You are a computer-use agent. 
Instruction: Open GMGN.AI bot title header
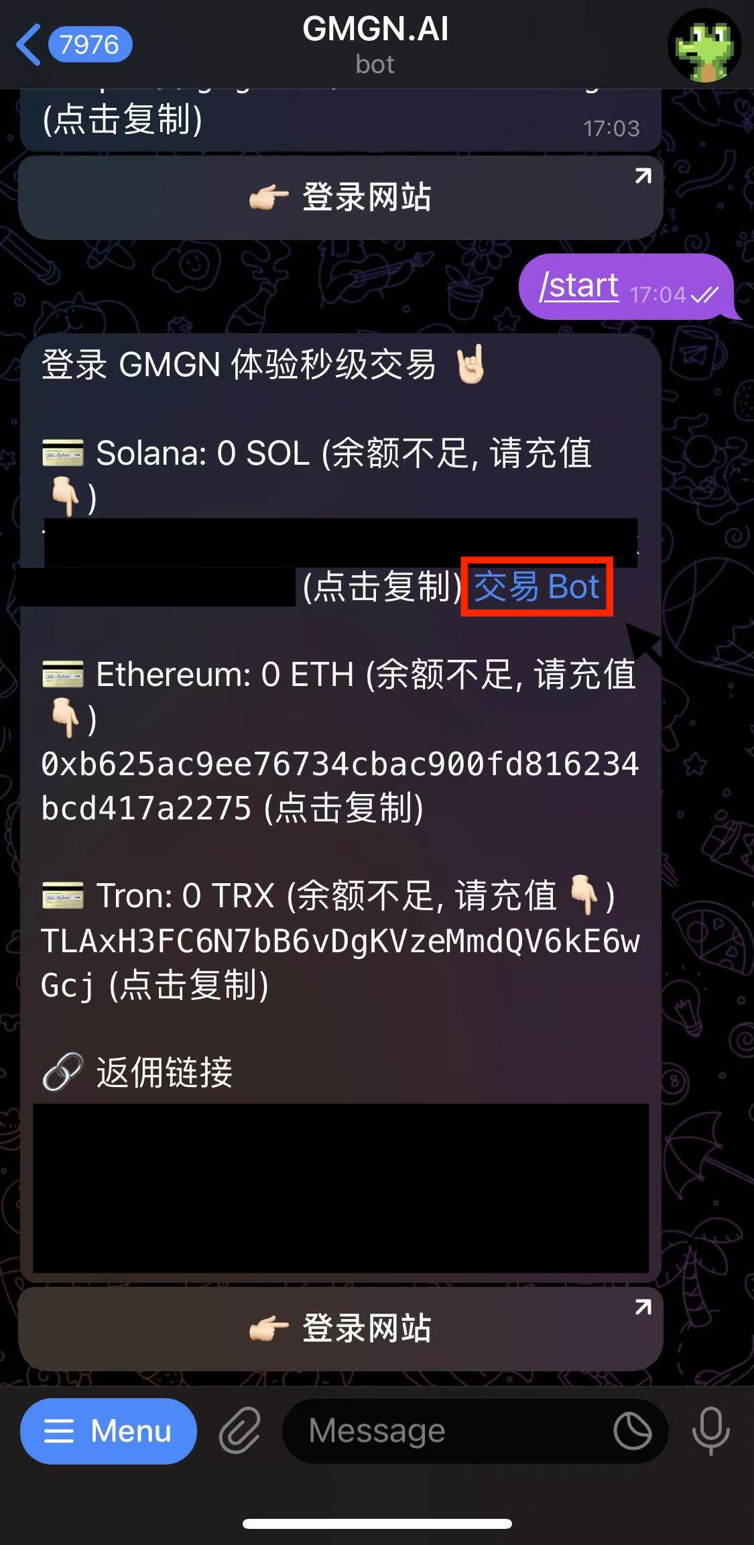click(x=375, y=44)
